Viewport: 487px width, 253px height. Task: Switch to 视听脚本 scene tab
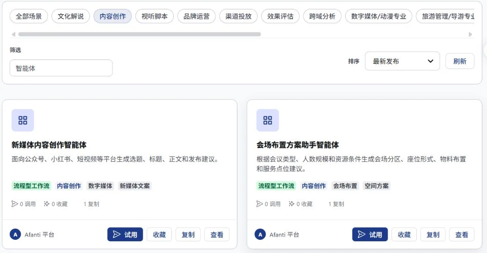click(x=155, y=16)
